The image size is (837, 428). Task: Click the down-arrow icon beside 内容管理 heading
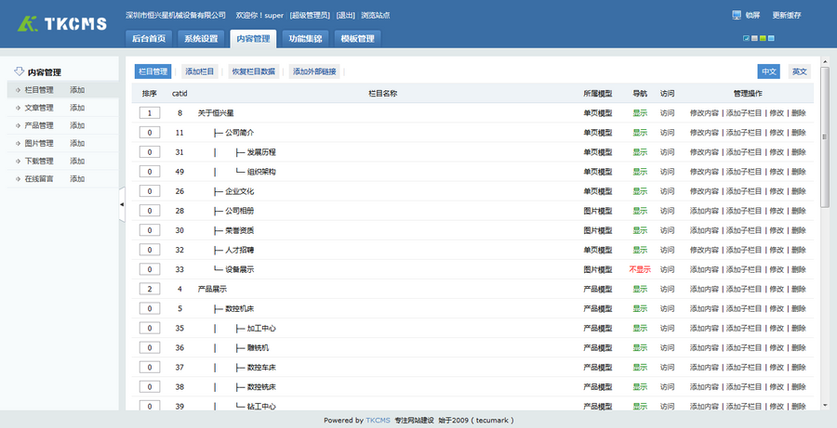click(x=20, y=71)
